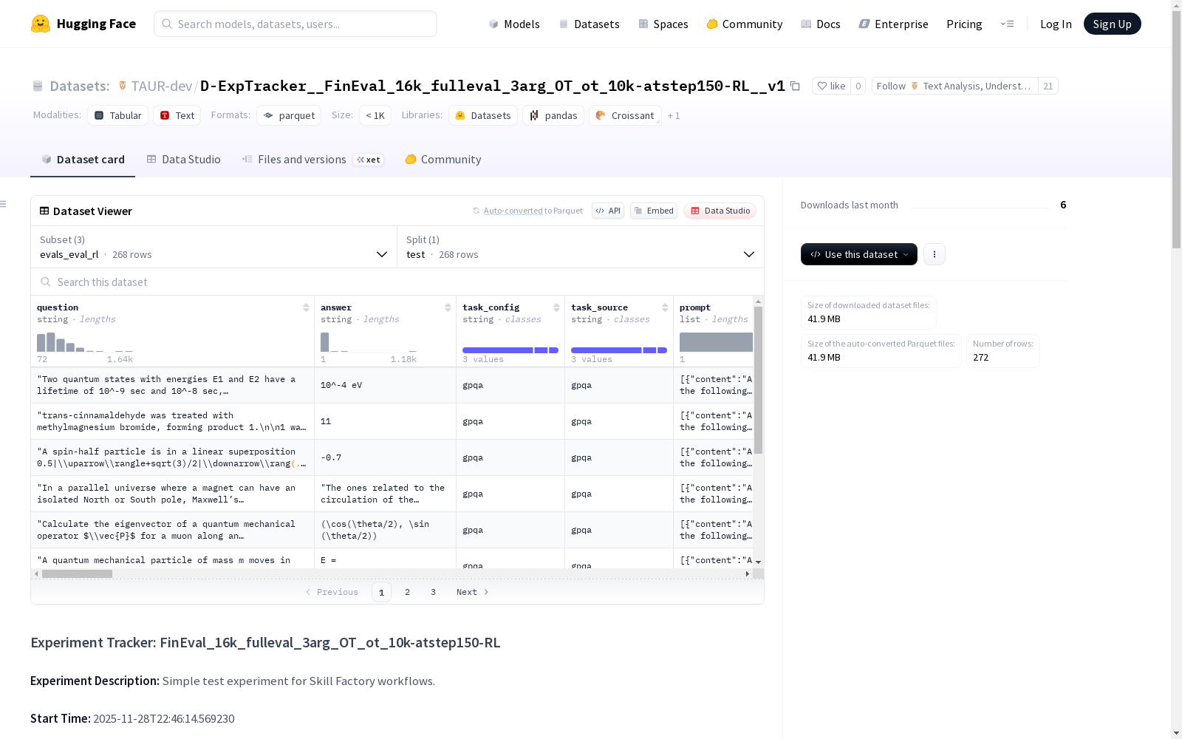1182x739 pixels.
Task: Click the Auto-converted to Parquet link
Action: pos(527,211)
